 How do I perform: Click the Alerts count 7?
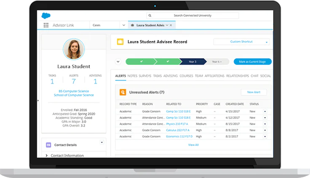coord(74,81)
